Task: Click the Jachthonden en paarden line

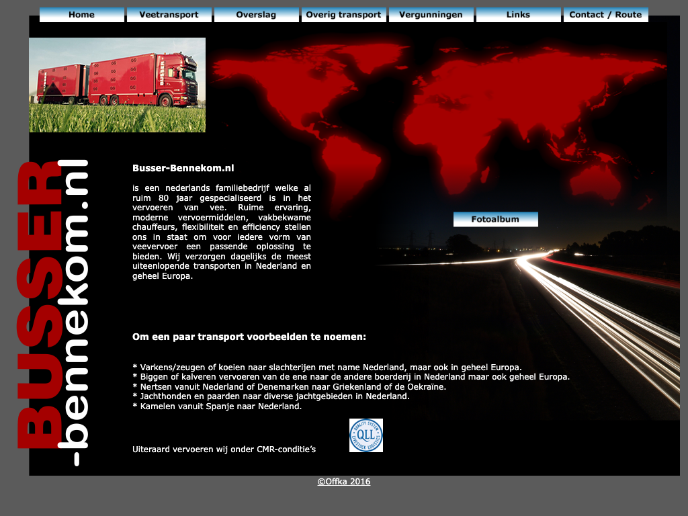Action: pyautogui.click(x=271, y=396)
